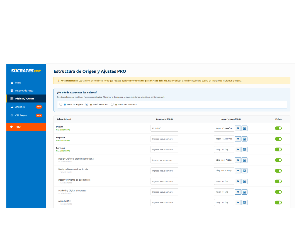
Task: Enable the Menú: SECUNDARIO checkbox
Action: tap(112, 104)
